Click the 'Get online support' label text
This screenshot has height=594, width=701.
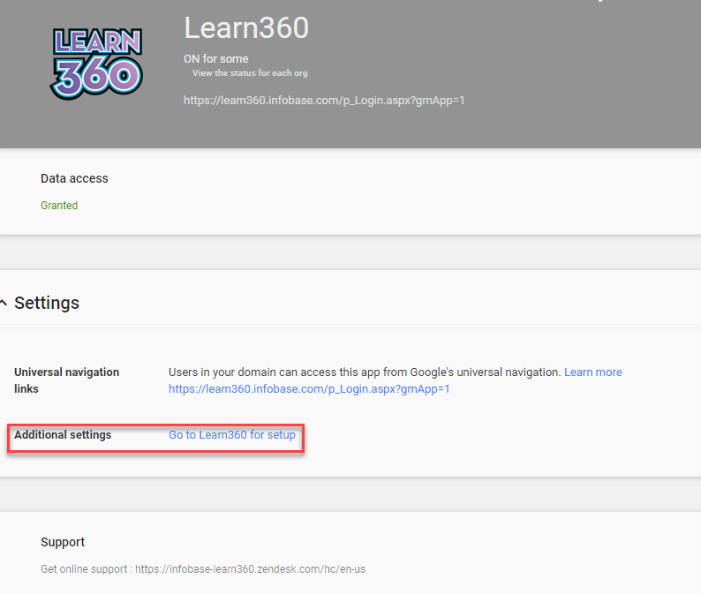coord(85,569)
